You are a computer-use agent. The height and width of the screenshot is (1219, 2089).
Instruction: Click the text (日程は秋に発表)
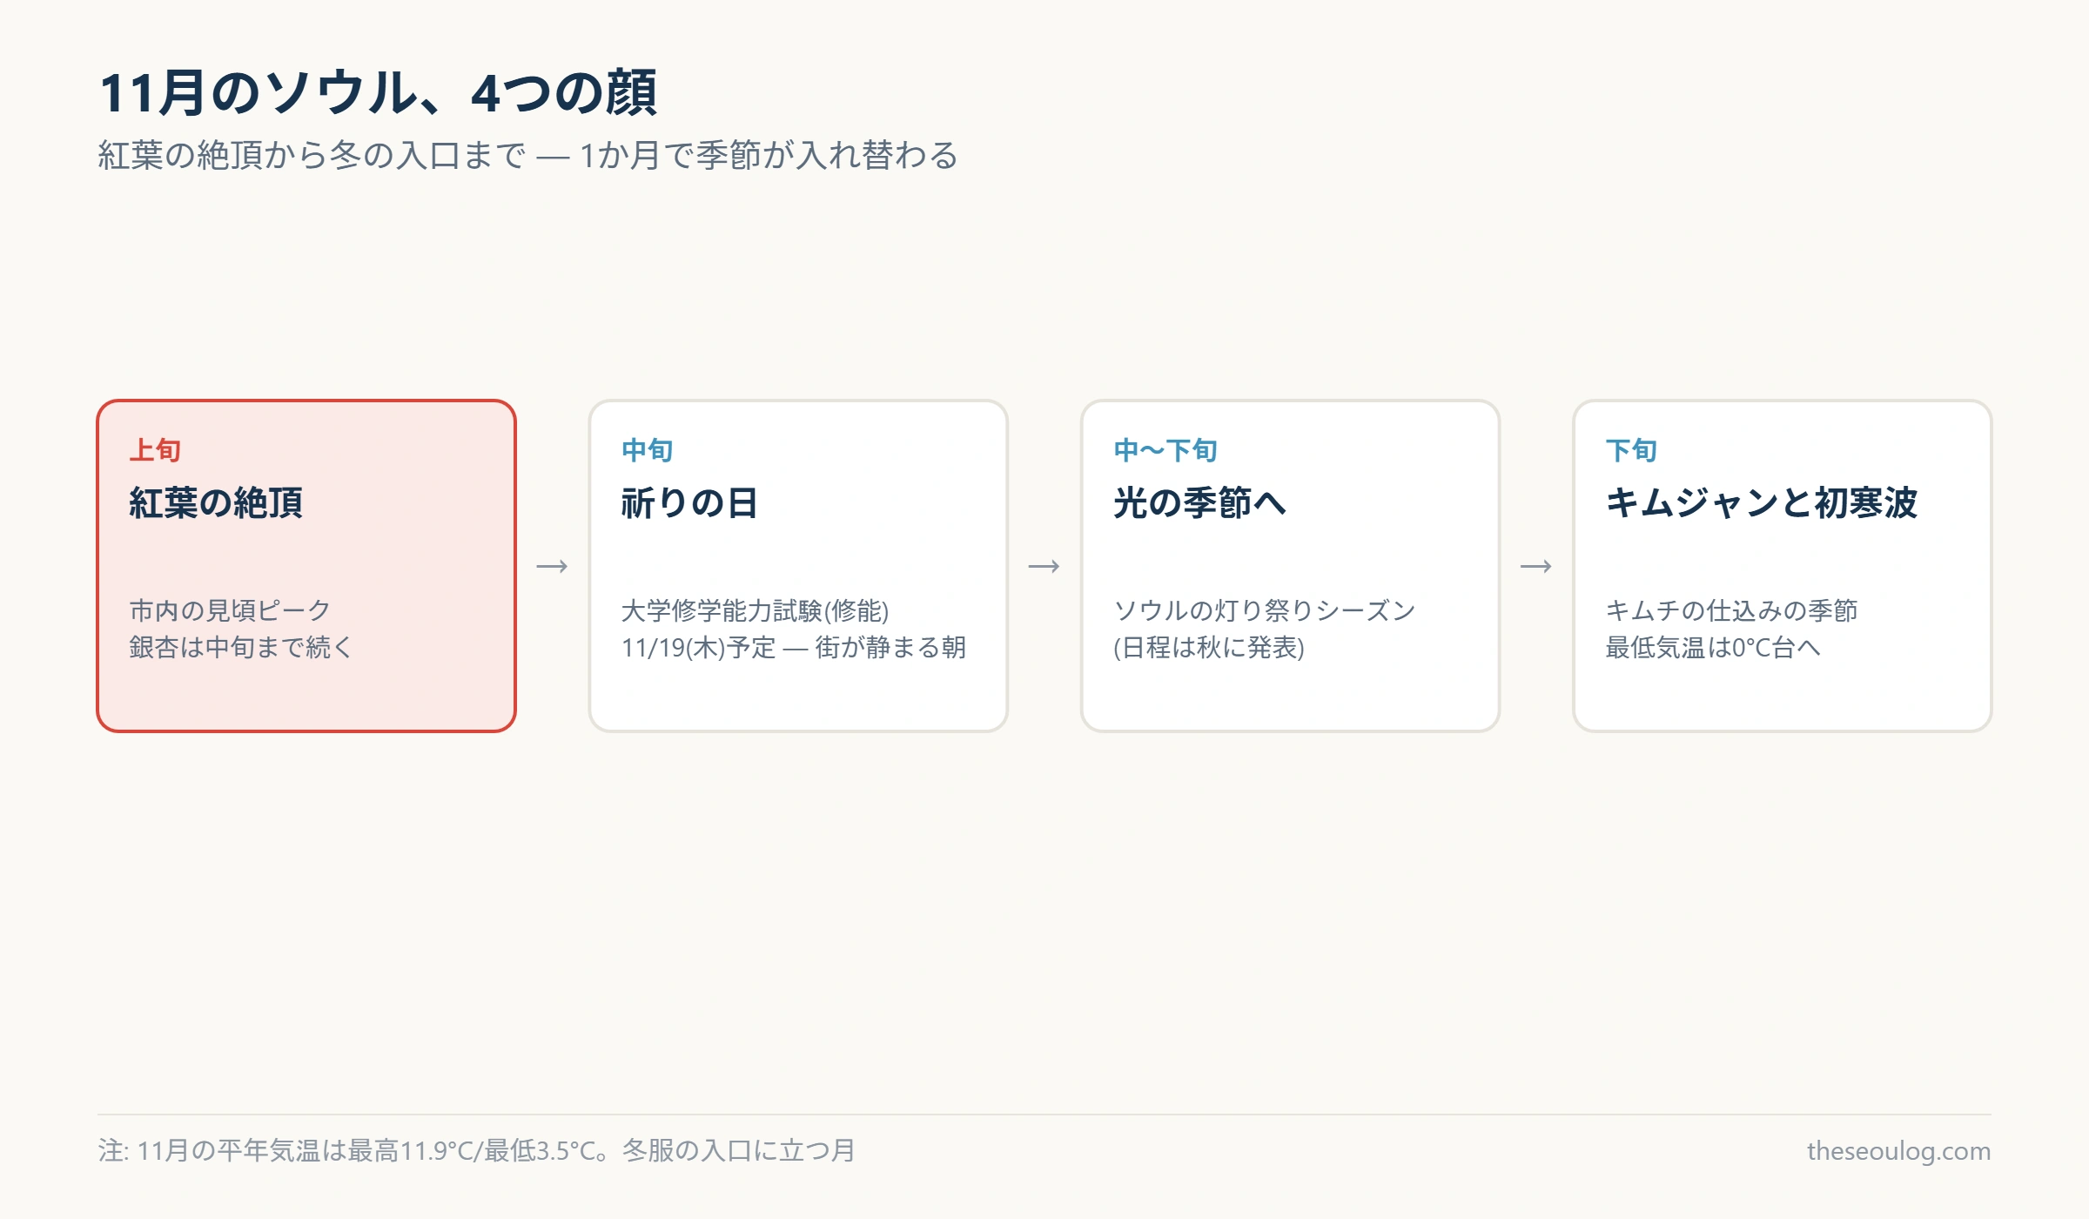tap(1208, 647)
